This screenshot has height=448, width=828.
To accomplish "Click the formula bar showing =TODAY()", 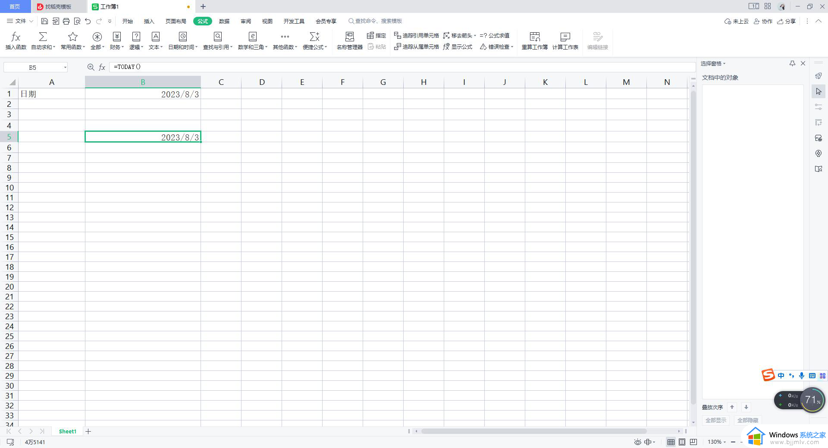I will pyautogui.click(x=402, y=67).
